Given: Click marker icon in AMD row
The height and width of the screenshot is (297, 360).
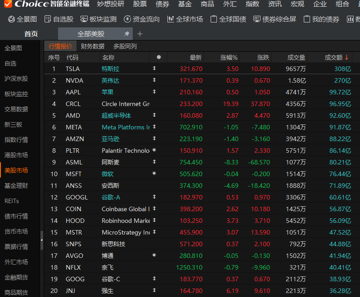Looking at the screenshot, I should [154, 115].
